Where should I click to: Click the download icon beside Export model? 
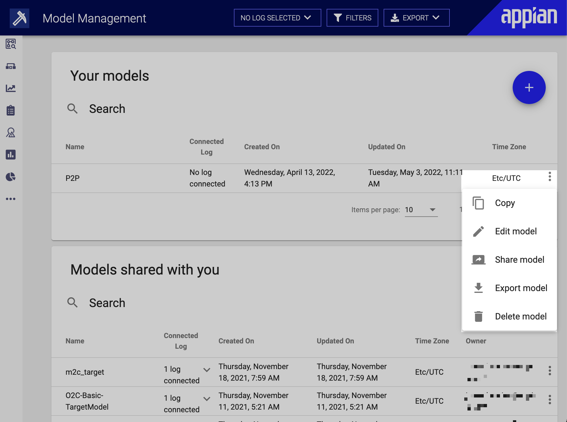[x=478, y=288]
